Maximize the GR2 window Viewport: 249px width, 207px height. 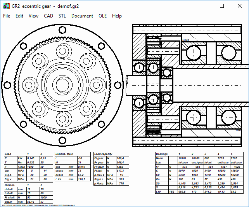(x=221, y=6)
